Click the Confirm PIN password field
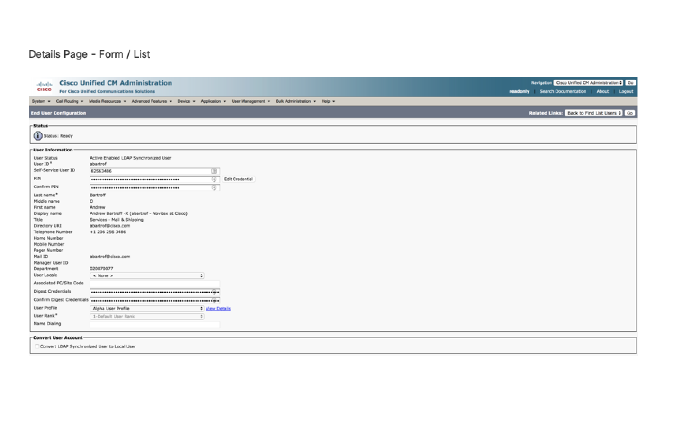The image size is (682, 426). pyautogui.click(x=154, y=188)
